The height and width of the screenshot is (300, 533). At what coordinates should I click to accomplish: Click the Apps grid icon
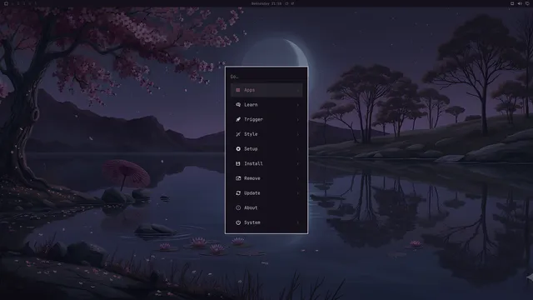click(x=238, y=90)
